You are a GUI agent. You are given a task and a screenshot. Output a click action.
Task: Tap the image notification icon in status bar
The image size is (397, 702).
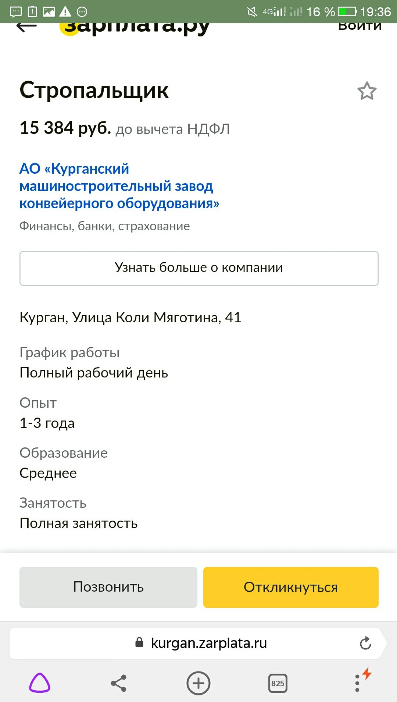coord(49,12)
